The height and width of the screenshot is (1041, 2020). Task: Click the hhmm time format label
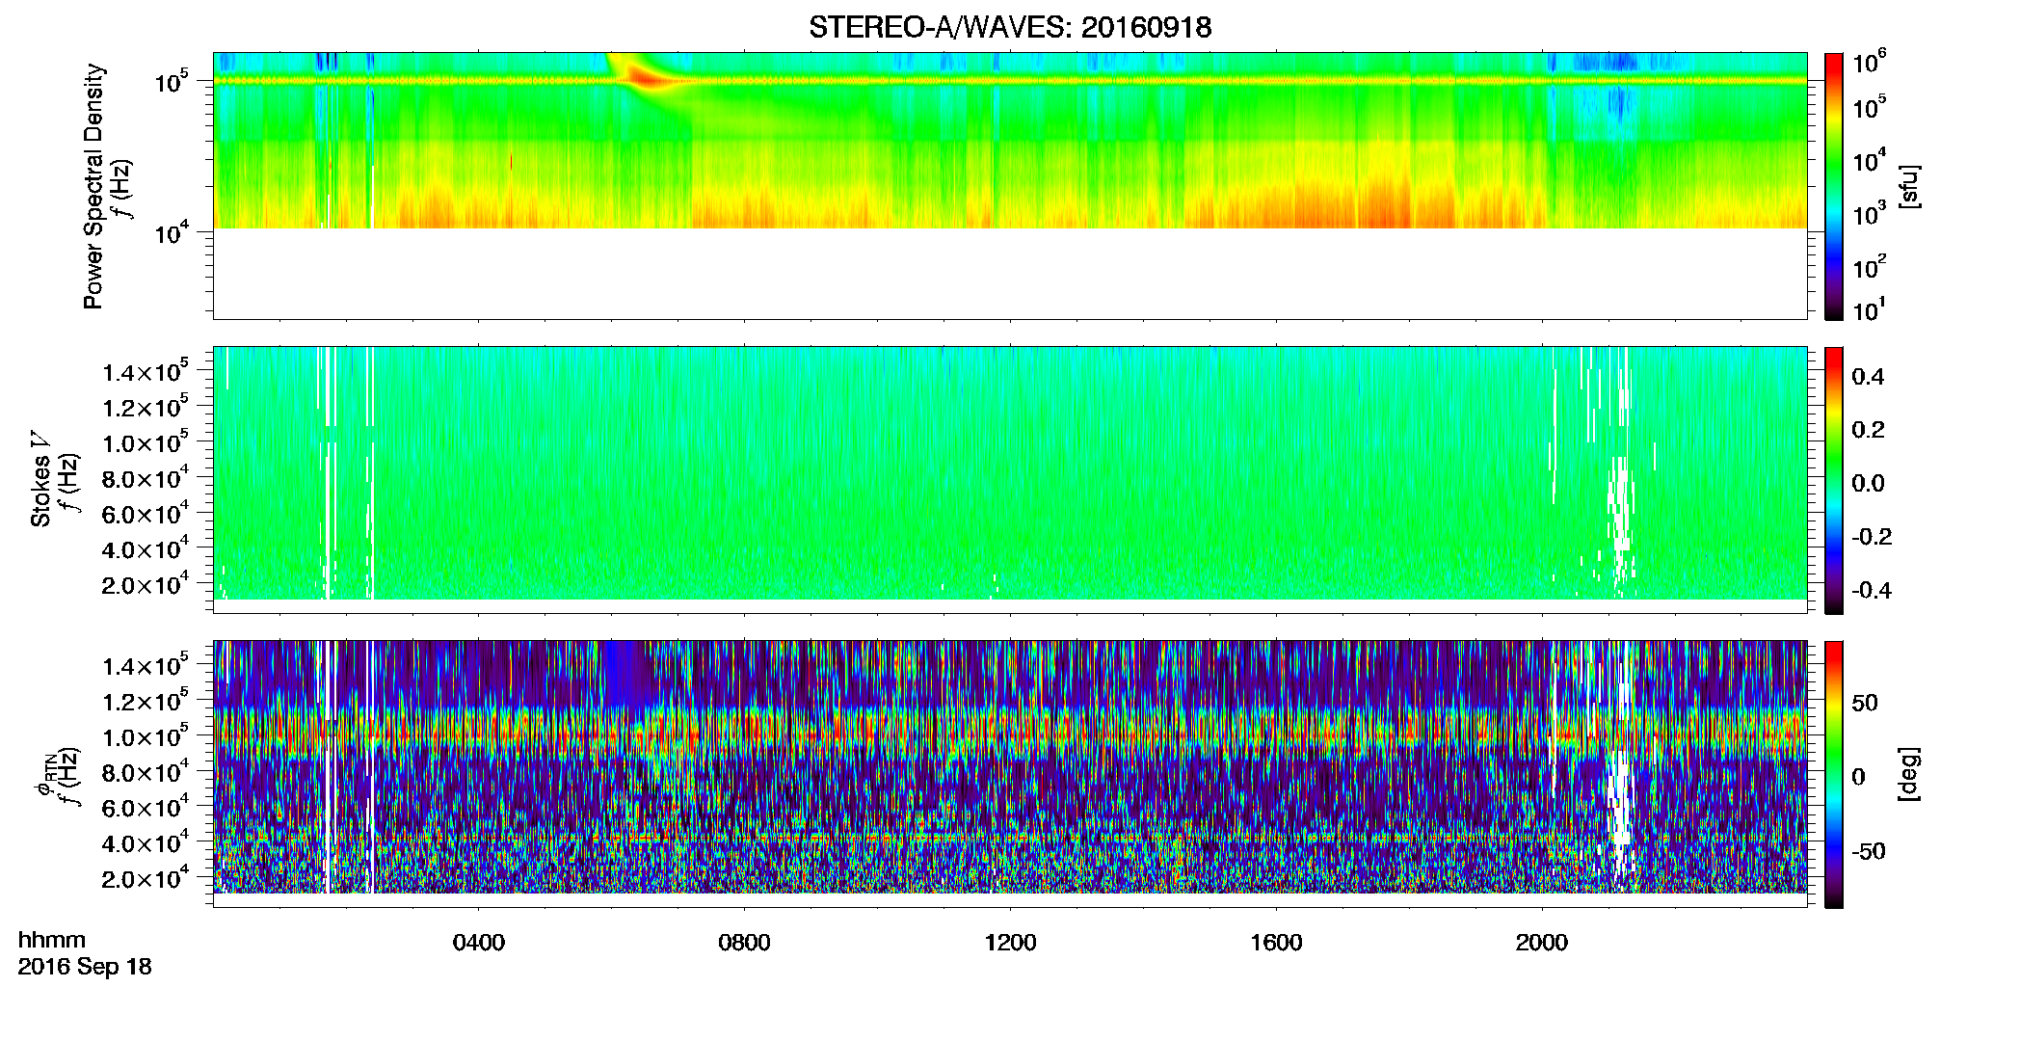pos(52,941)
